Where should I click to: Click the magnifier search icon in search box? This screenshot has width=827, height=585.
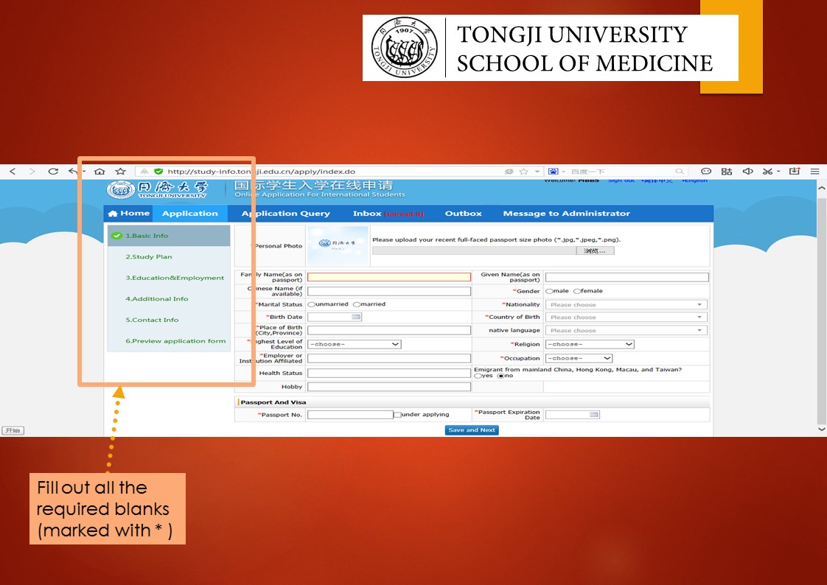pos(680,171)
